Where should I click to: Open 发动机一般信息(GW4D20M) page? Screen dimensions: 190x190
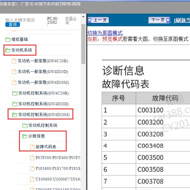(43, 83)
